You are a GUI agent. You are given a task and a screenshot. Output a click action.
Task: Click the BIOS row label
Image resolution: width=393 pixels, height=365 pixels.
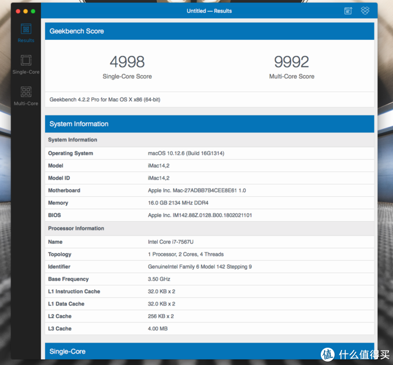[x=54, y=215]
